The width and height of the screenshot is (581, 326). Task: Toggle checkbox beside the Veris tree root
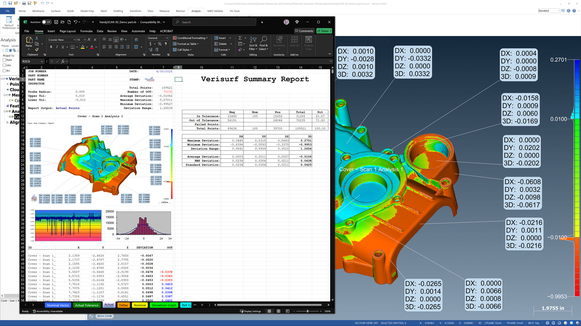(4, 79)
